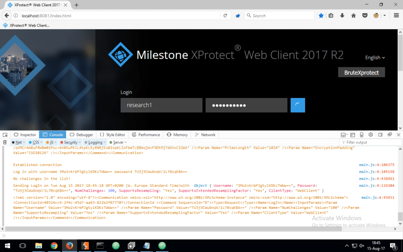This screenshot has width=403, height=252.
Task: Toggle the Net log filter
Action: [18, 143]
